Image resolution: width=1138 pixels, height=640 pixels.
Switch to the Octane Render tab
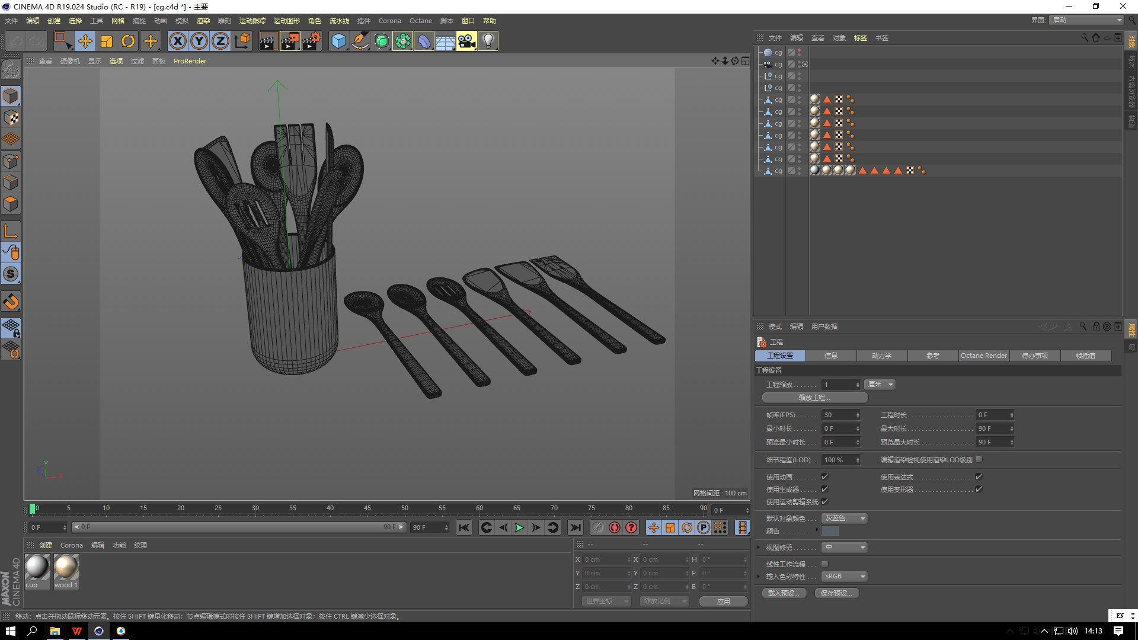[x=984, y=356]
